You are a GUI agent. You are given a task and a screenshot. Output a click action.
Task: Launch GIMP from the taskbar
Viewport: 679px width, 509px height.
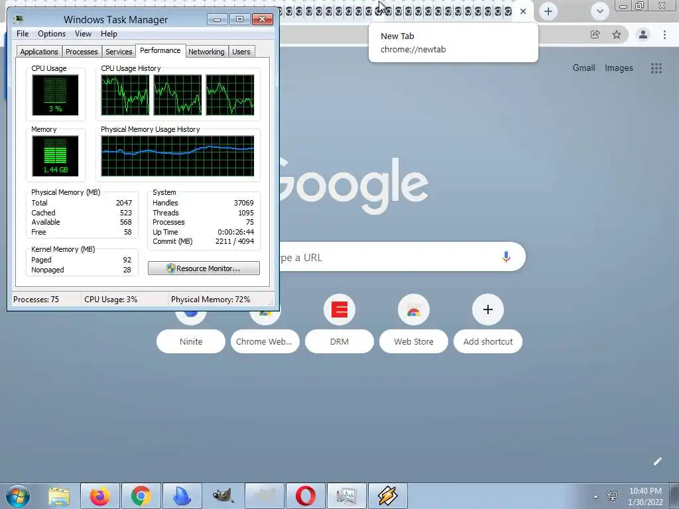pyautogui.click(x=223, y=496)
